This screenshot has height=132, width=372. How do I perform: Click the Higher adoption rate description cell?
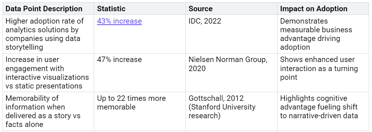pyautogui.click(x=48, y=34)
